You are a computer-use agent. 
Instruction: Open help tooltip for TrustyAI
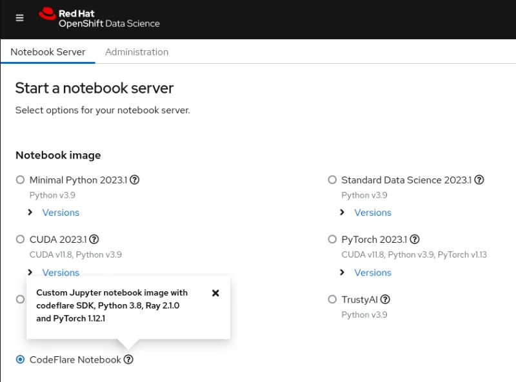pyautogui.click(x=385, y=299)
